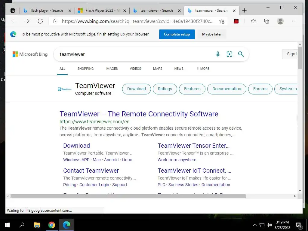
Task: Submit search with magnifier icon
Action: [x=241, y=54]
